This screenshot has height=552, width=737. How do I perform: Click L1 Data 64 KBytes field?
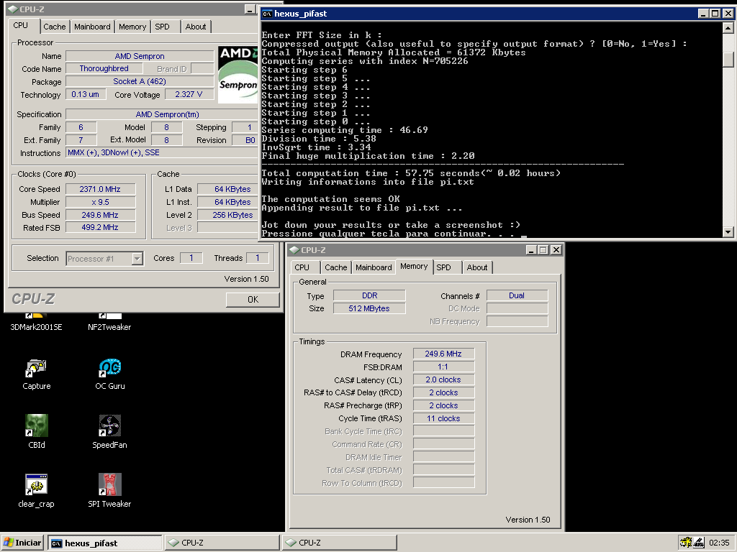(x=227, y=189)
